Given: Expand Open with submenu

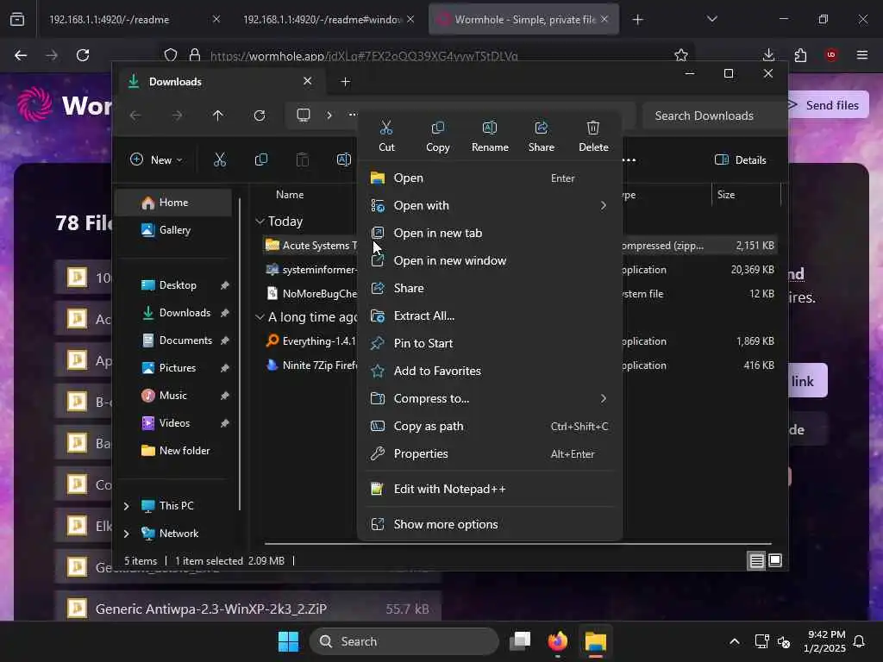Looking at the screenshot, I should [490, 205].
